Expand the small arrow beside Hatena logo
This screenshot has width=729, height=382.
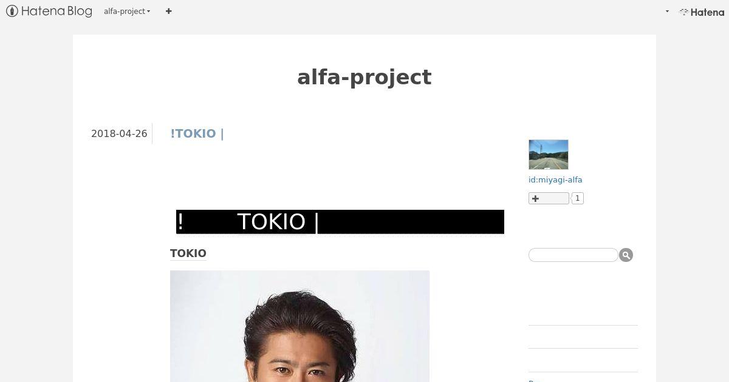667,12
